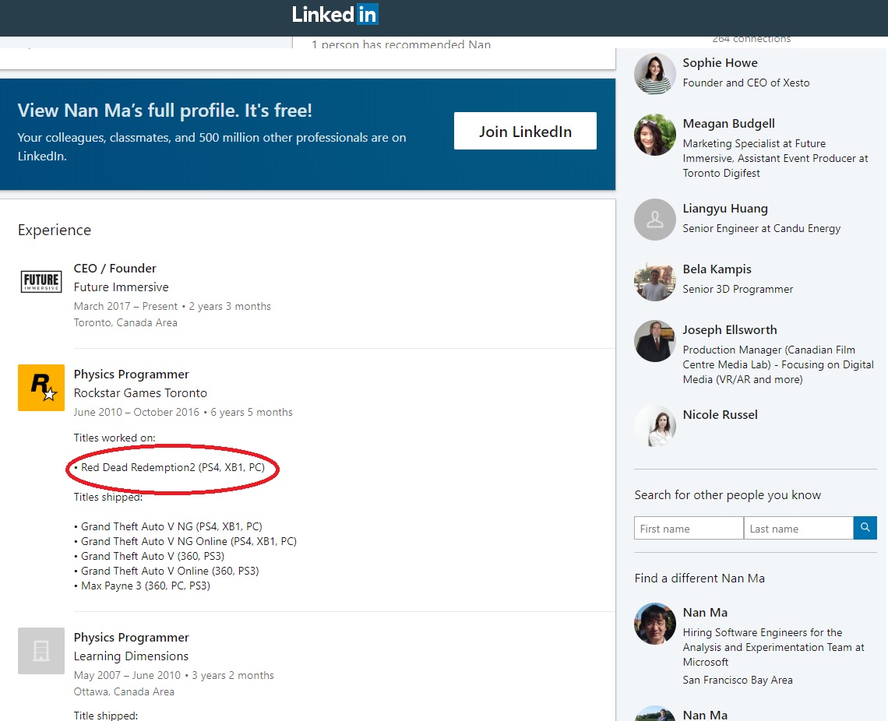Open Joseph Ellsworth's profile picture
This screenshot has width=888, height=721.
pos(654,341)
